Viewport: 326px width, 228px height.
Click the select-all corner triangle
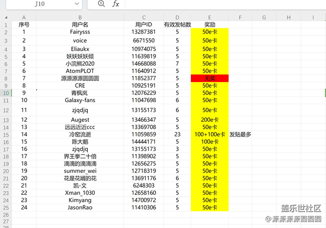coord(6,18)
